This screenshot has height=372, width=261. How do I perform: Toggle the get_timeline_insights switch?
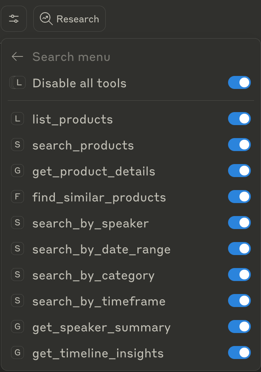click(x=239, y=353)
